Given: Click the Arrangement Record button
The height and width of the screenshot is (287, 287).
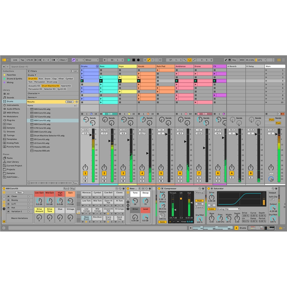Looking at the screenshot, I should click(x=138, y=60).
